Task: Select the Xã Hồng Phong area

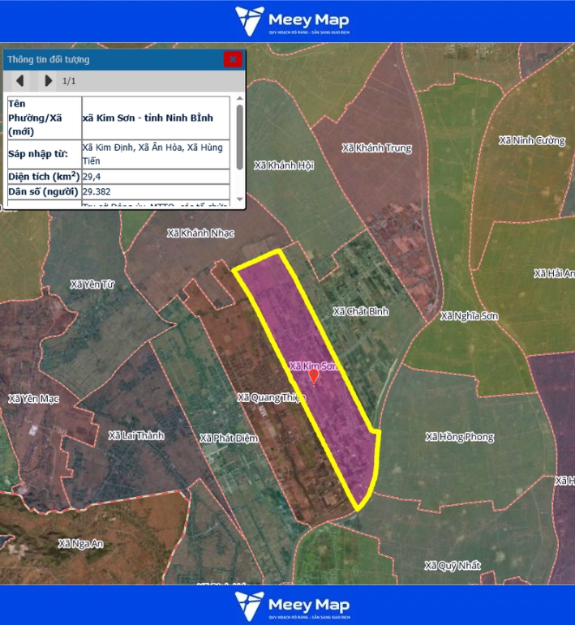Action: point(459,437)
